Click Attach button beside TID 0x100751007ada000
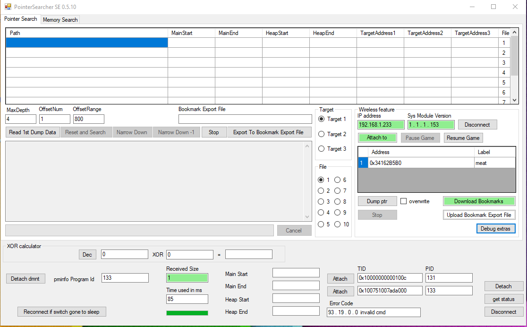Image resolution: width=527 pixels, height=327 pixels. pos(340,292)
